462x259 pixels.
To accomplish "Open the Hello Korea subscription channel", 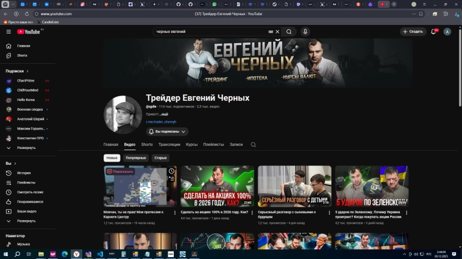I will [27, 100].
